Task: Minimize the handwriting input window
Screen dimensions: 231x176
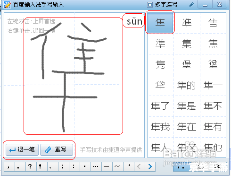Action: [205, 4]
